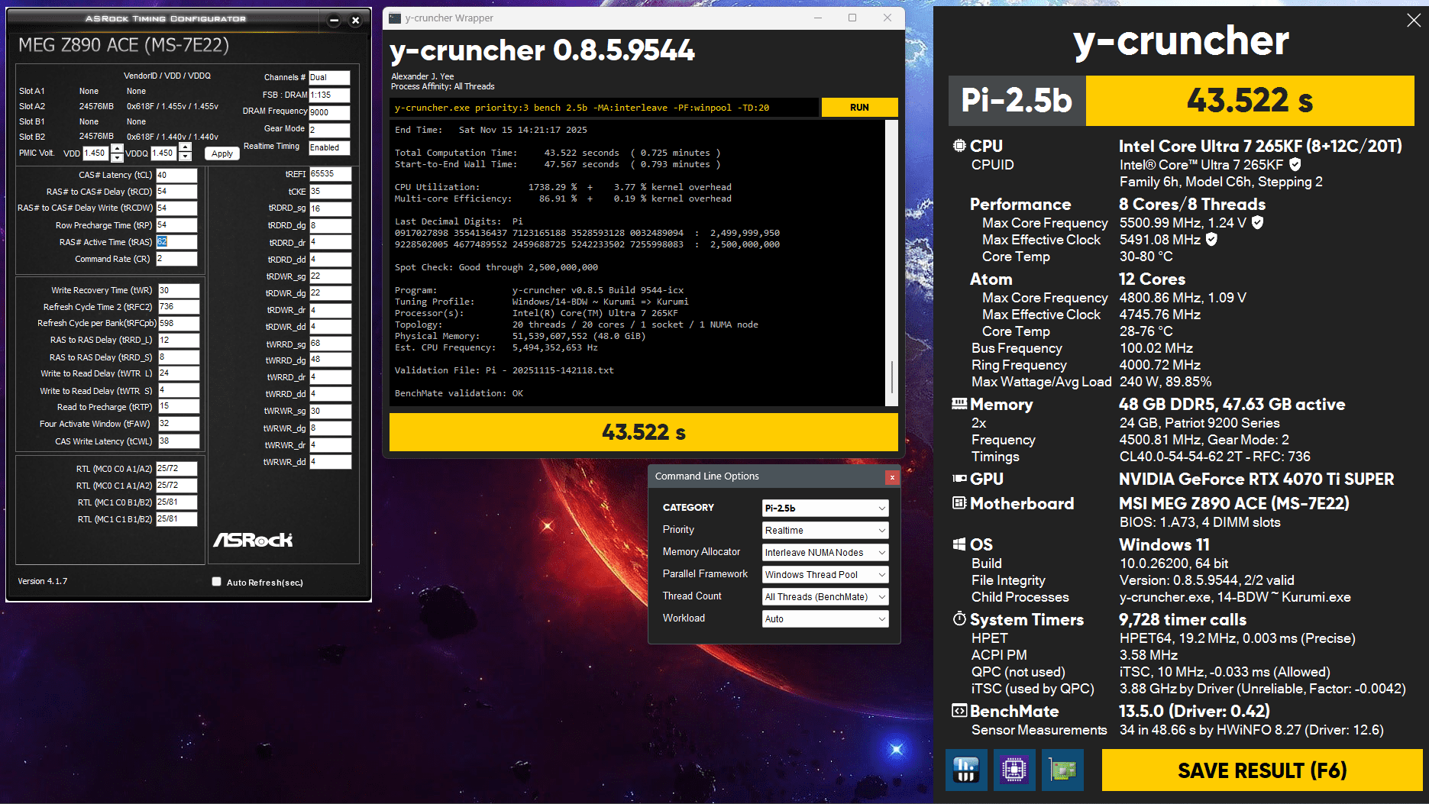
Task: Click the verified shield next to CPUID
Action: (1295, 164)
